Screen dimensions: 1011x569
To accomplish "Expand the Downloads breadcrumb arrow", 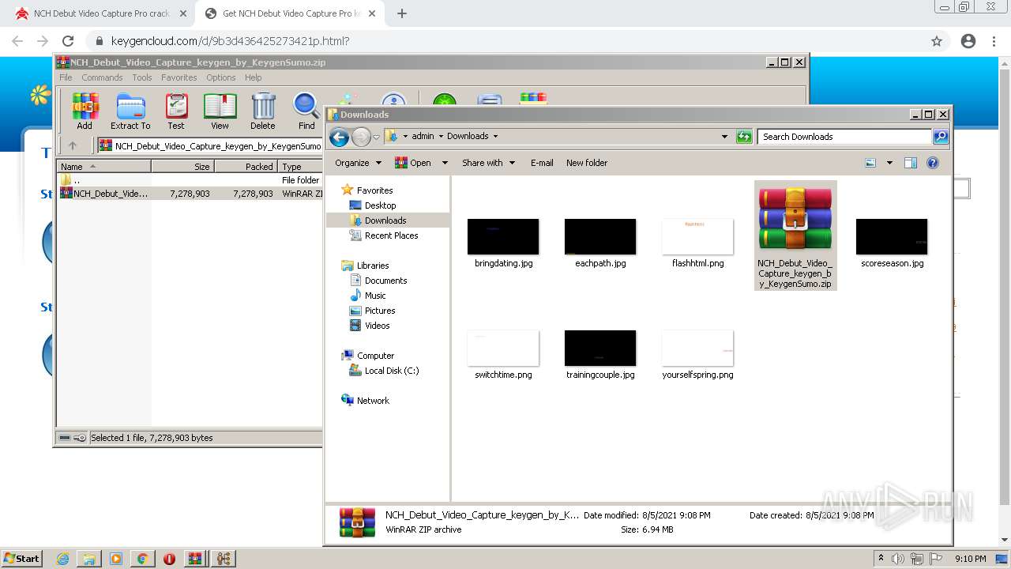I will click(x=495, y=136).
